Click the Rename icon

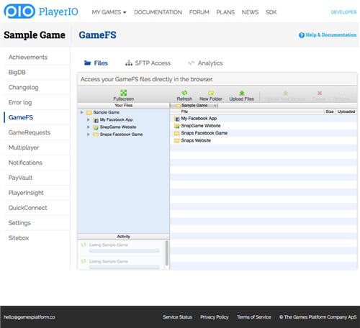341,93
